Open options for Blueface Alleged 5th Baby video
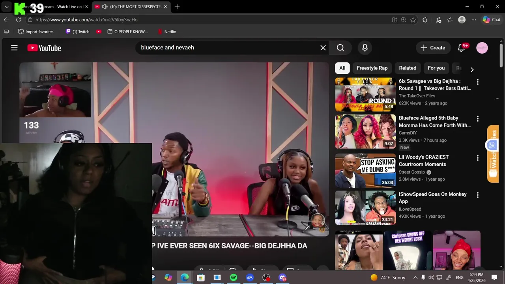The height and width of the screenshot is (284, 505). coord(478,119)
